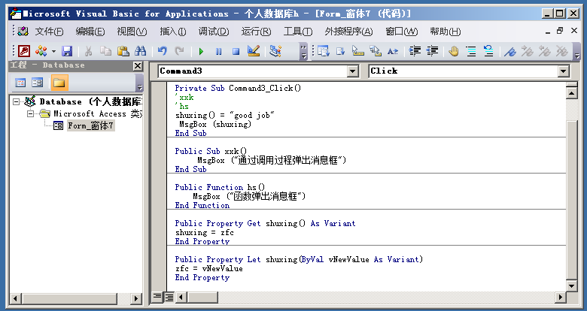Close the project Database panel

(x=138, y=66)
